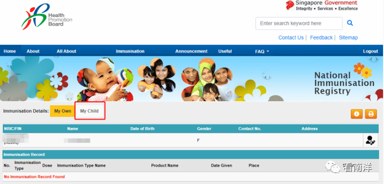Click the Singapore Government lion logo
The width and height of the screenshot is (384, 184).
tap(290, 5)
